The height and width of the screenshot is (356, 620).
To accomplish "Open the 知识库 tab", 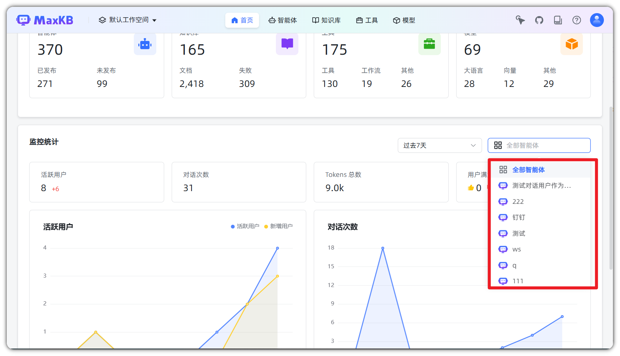I will (326, 20).
